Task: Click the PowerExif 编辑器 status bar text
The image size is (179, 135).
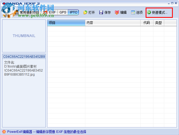Action: click(47, 132)
